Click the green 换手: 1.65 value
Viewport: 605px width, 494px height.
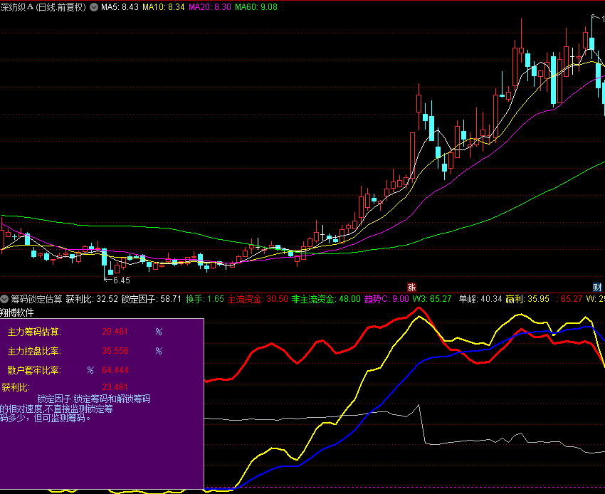tap(205, 299)
